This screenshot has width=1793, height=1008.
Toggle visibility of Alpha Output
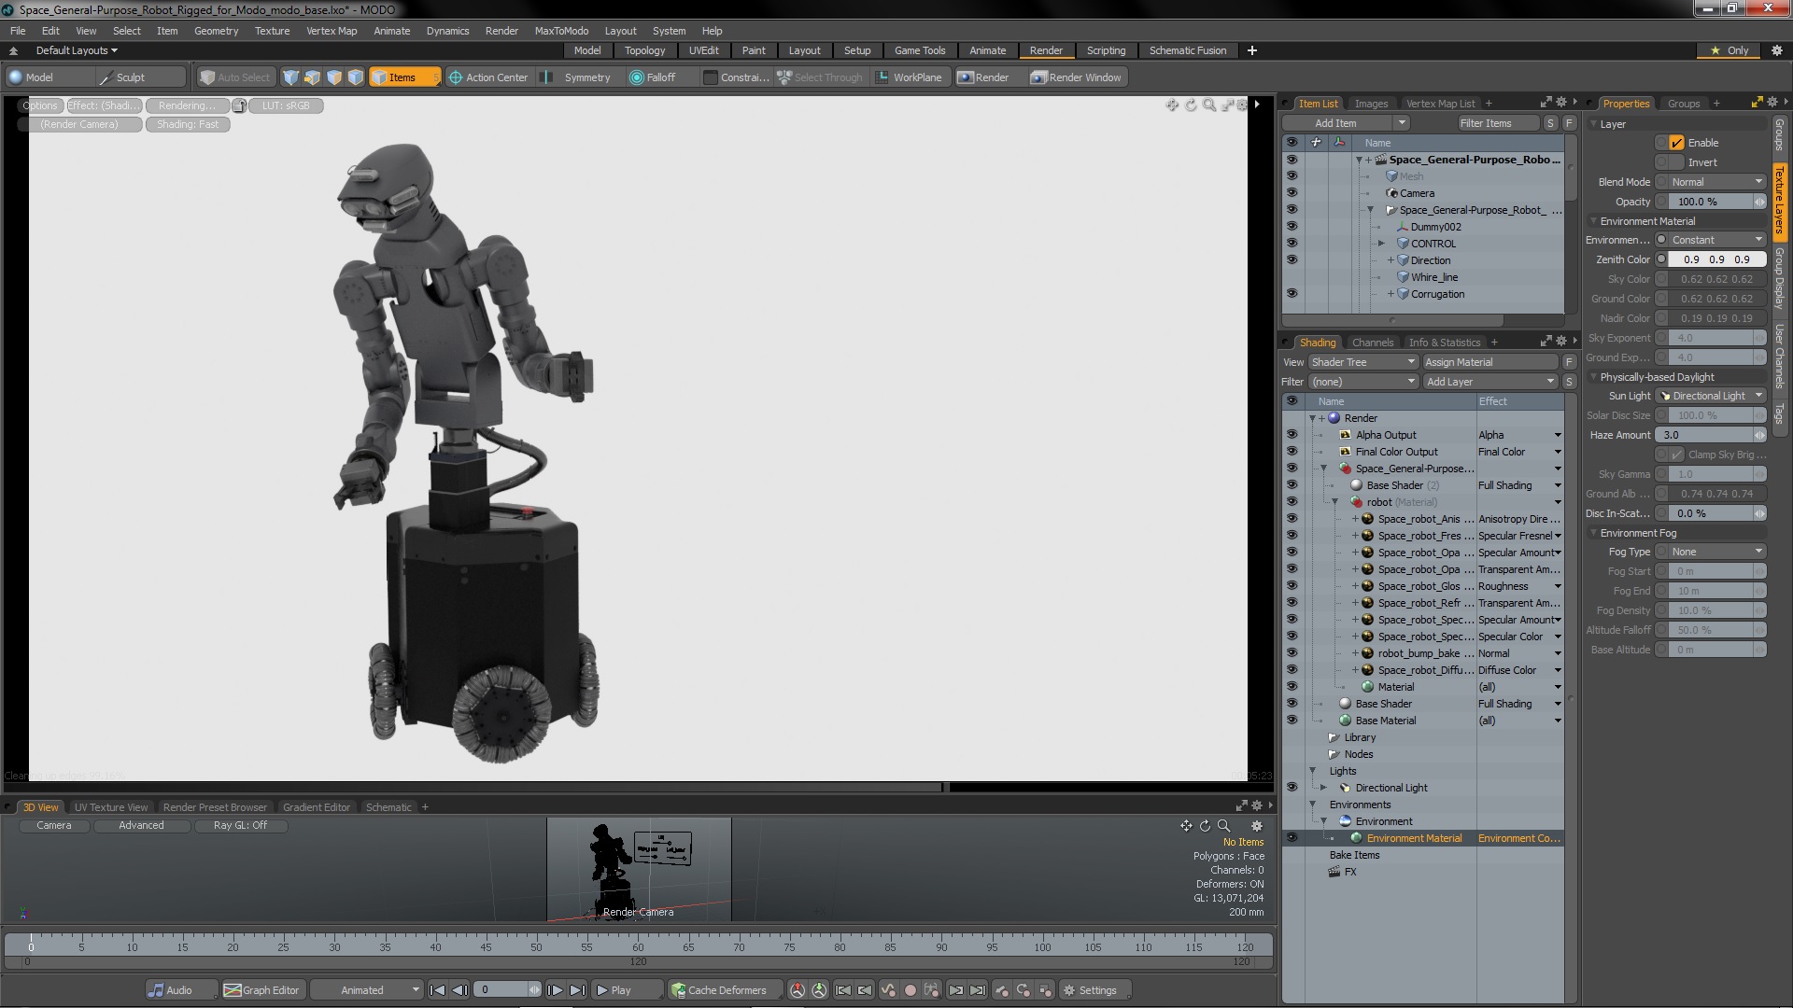[1292, 435]
